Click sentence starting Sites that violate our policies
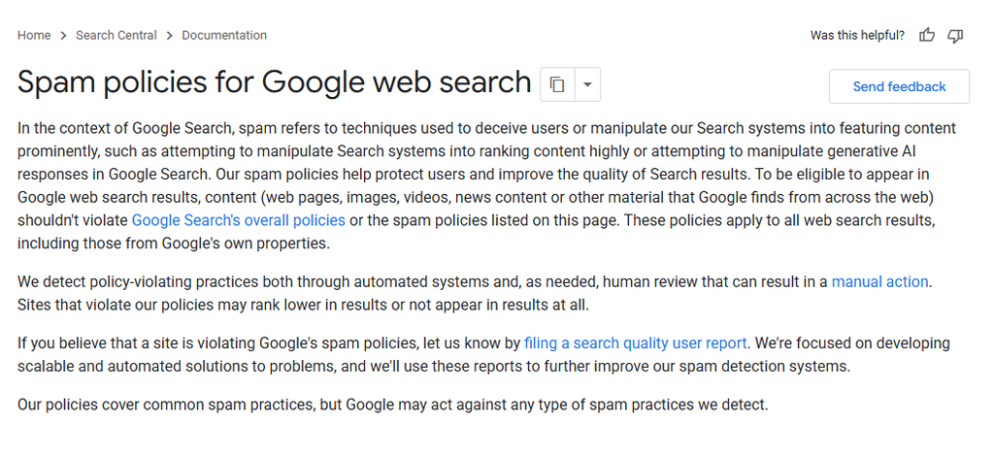Image resolution: width=994 pixels, height=455 pixels. tap(303, 305)
